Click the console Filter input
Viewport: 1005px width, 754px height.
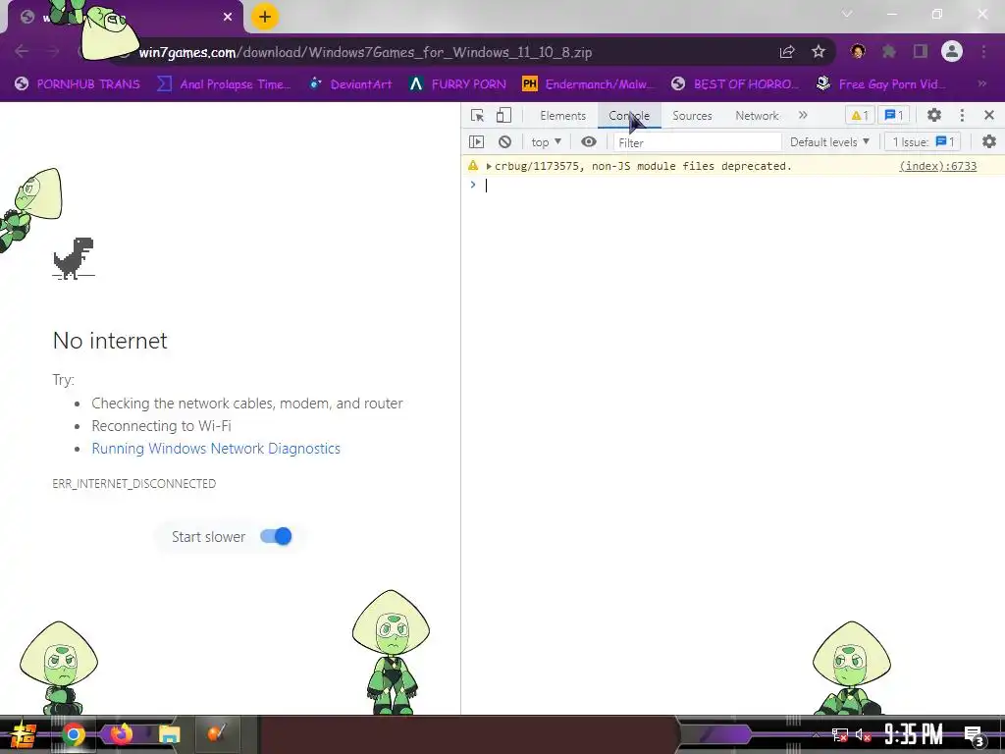coord(697,142)
